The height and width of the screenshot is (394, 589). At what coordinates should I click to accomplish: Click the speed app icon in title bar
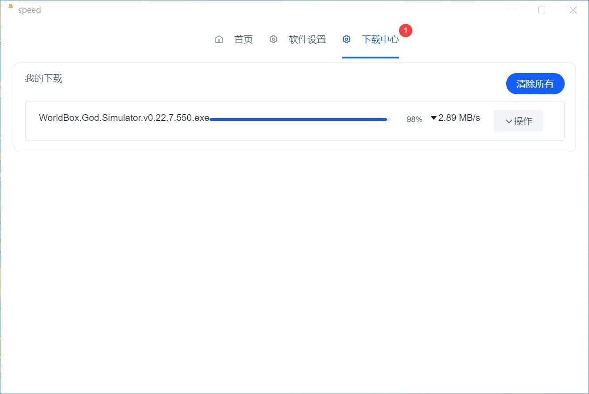[x=11, y=7]
